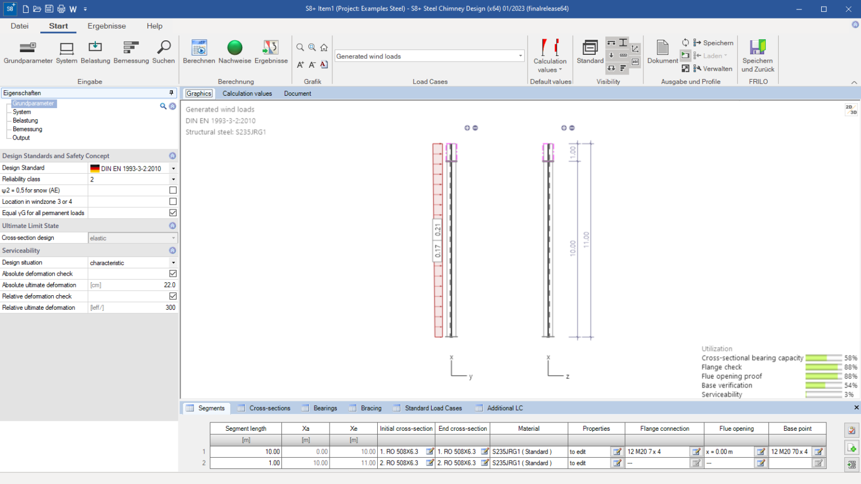Uncheck Absolute deformation check box
861x484 pixels.
[x=173, y=274]
